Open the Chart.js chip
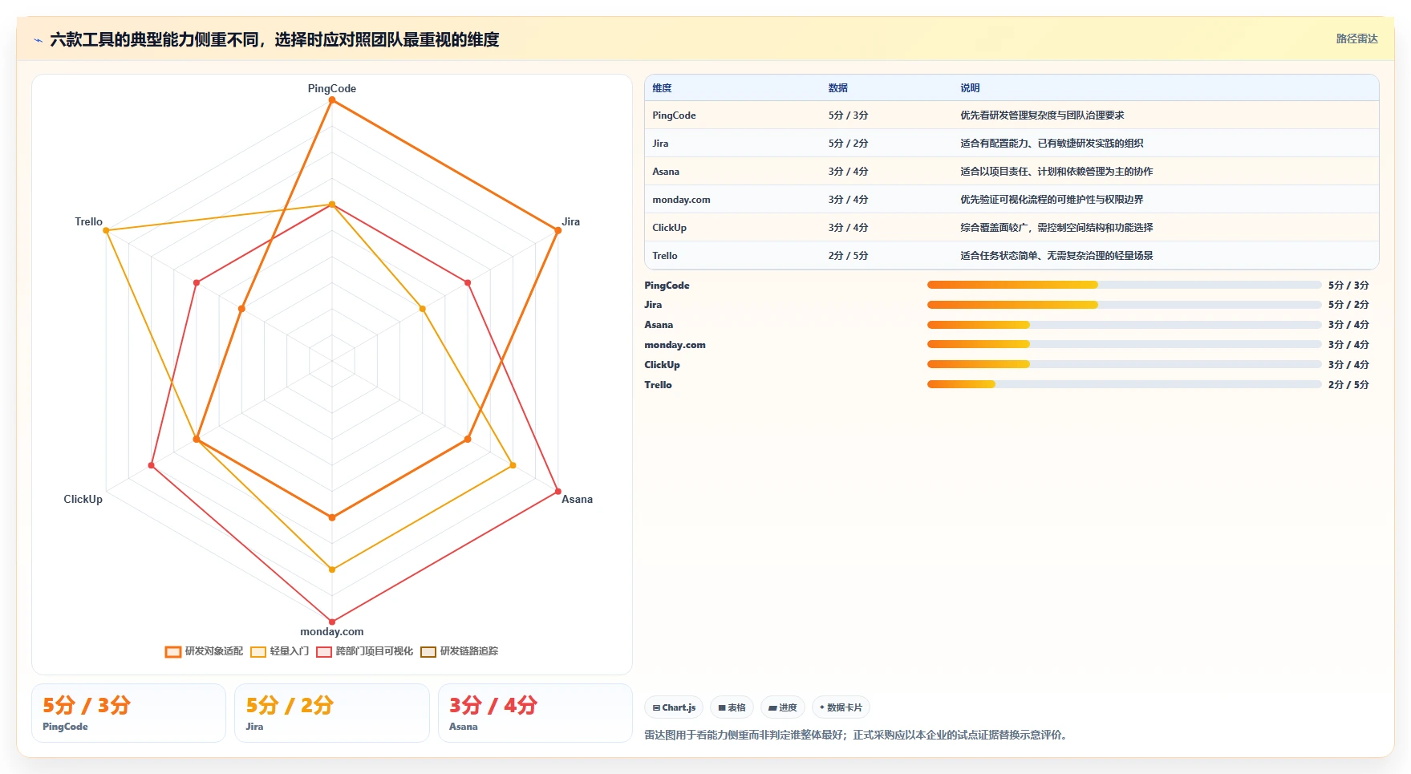 (x=674, y=707)
